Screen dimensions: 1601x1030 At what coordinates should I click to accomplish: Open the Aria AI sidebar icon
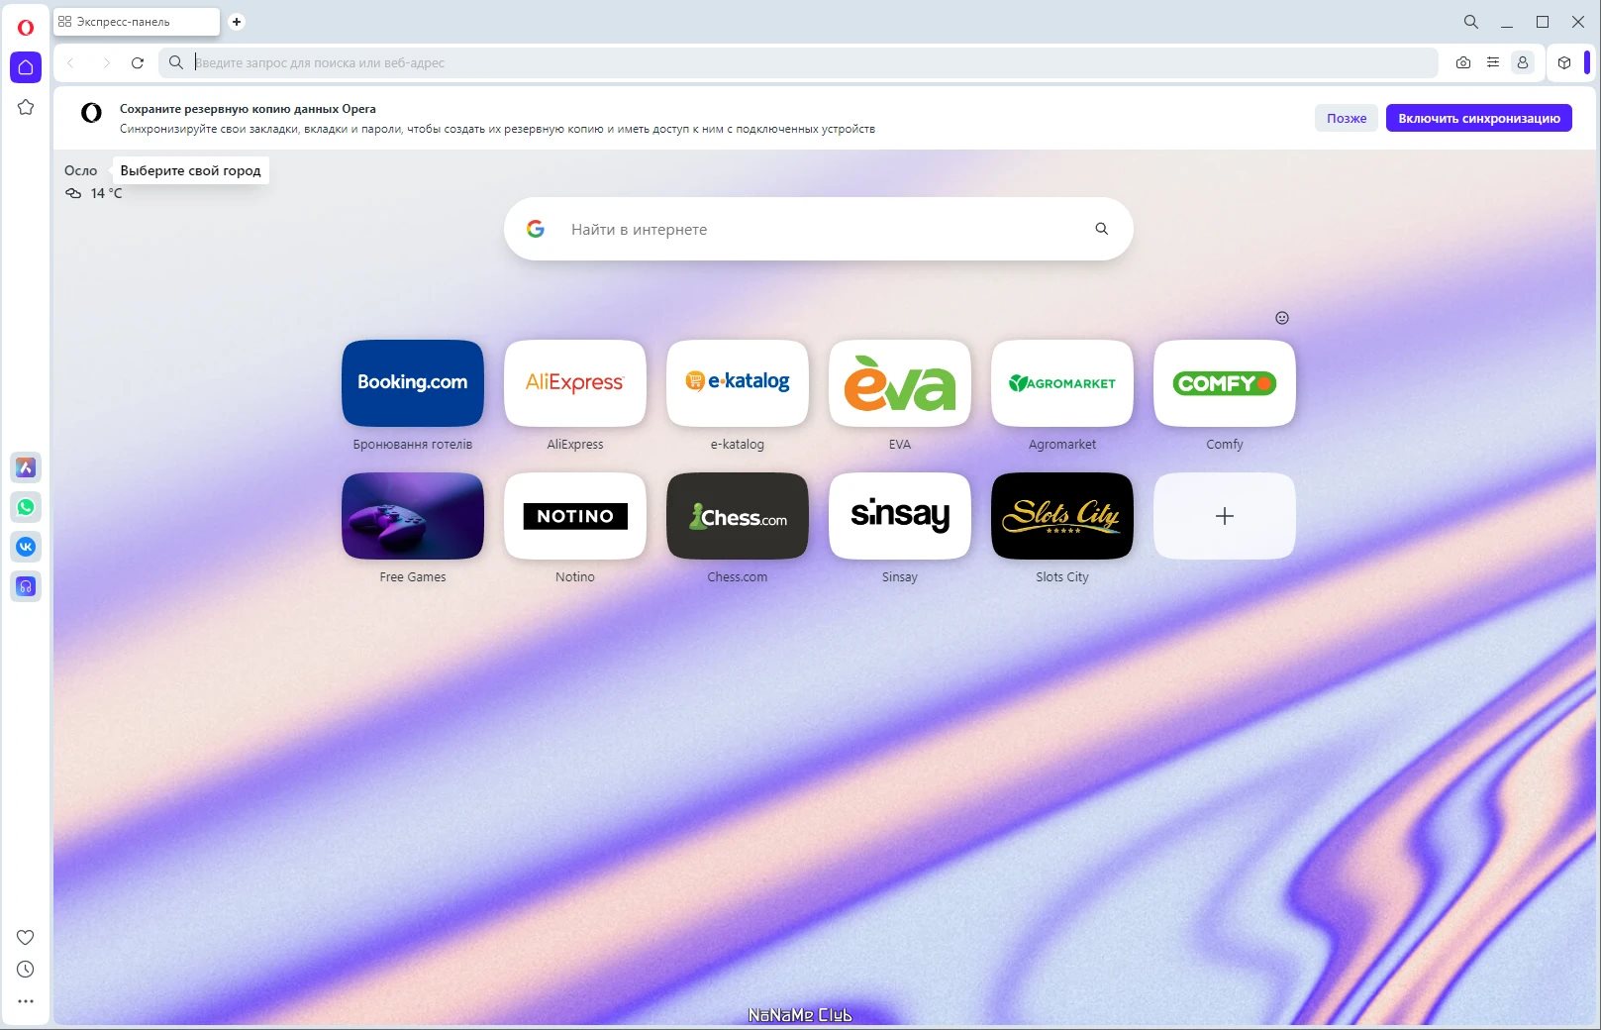[x=26, y=467]
